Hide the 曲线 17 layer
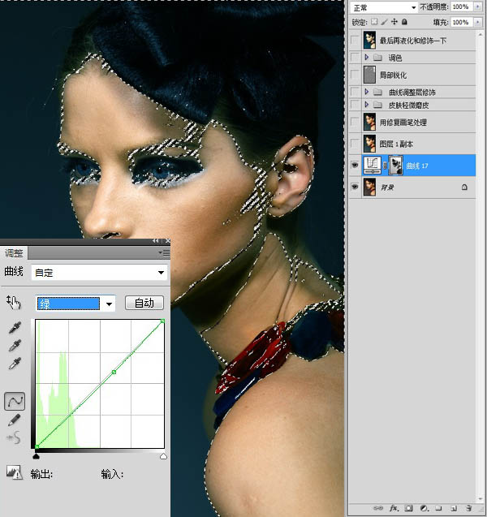Screen dimensions: 487x517 coord(355,166)
